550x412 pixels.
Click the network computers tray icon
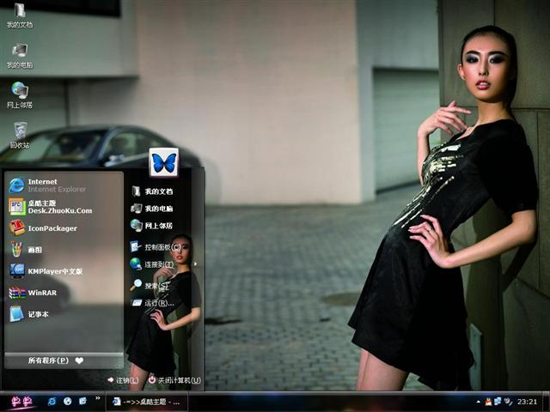point(498,402)
